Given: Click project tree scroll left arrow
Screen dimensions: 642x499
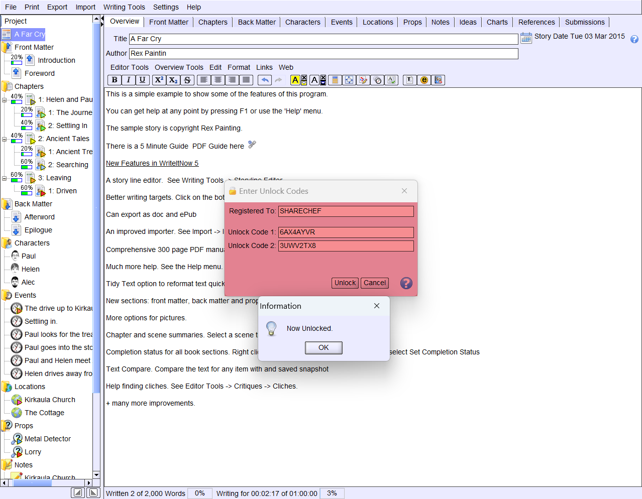Looking at the screenshot, I should click(4, 483).
